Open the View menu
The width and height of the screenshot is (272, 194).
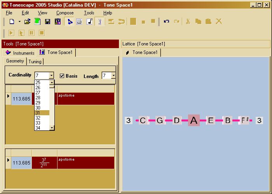point(42,13)
